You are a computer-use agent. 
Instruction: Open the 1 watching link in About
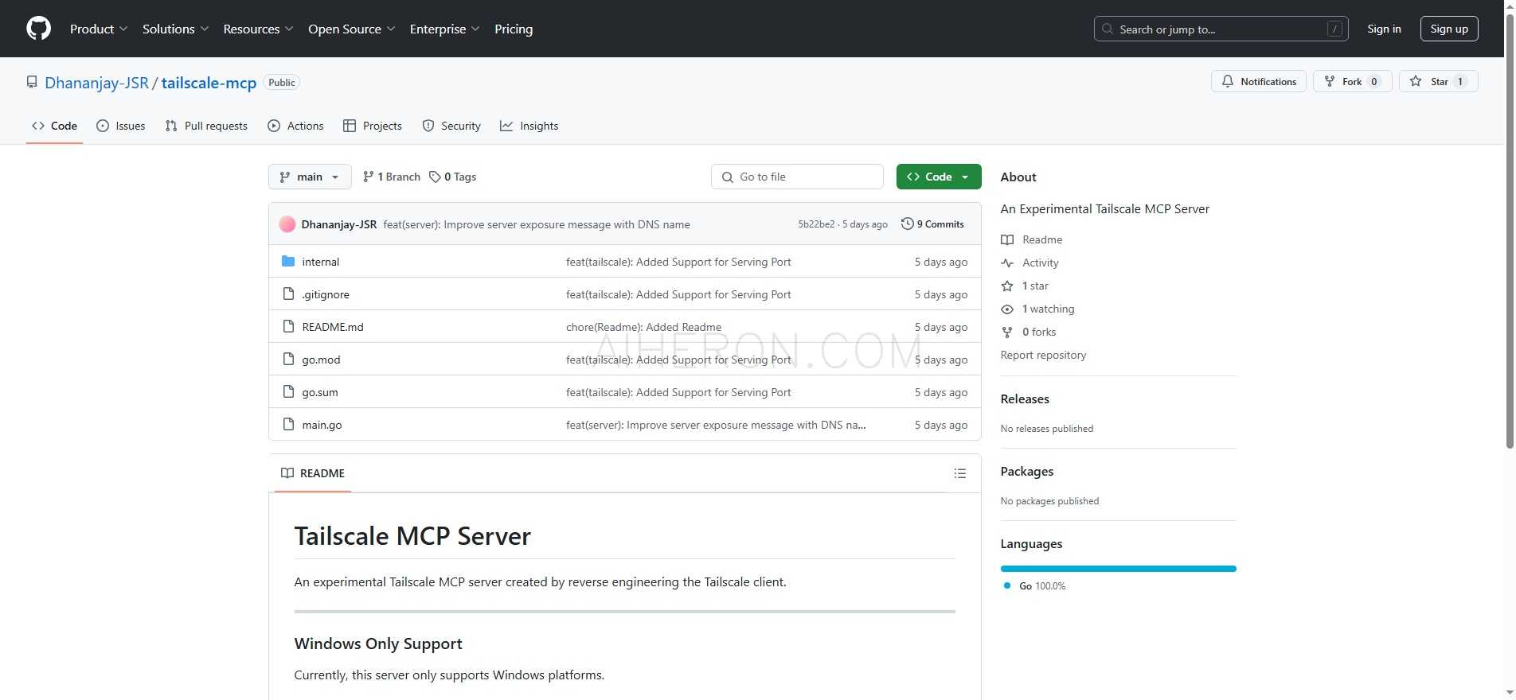click(x=1048, y=309)
